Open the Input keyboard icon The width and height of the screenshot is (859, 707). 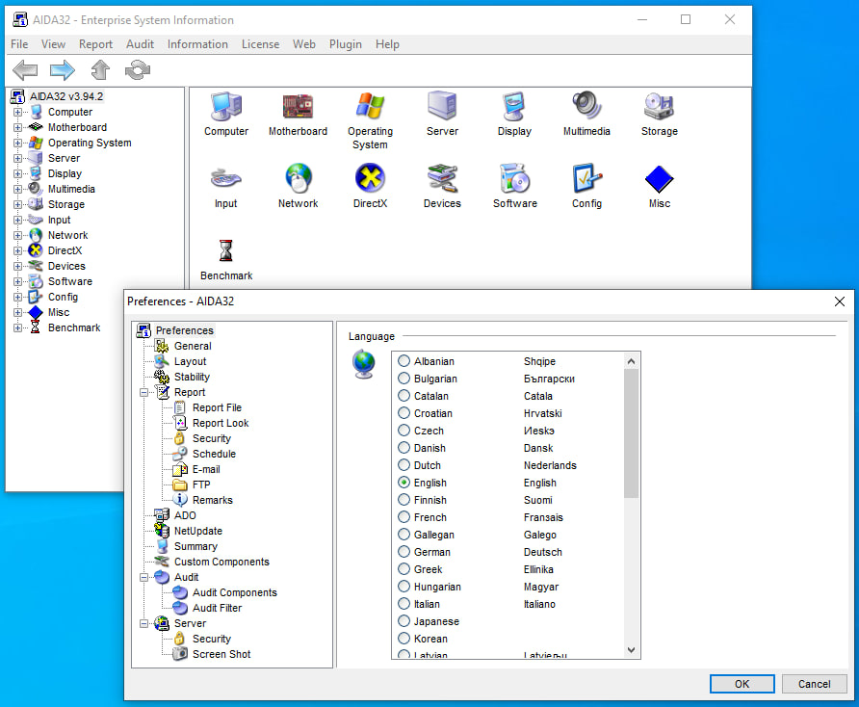tap(225, 178)
